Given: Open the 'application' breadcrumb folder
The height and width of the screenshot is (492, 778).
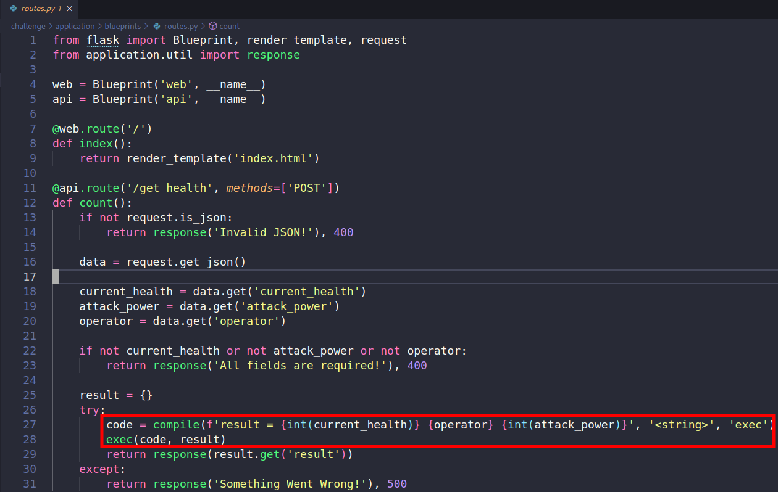Looking at the screenshot, I should click(75, 26).
